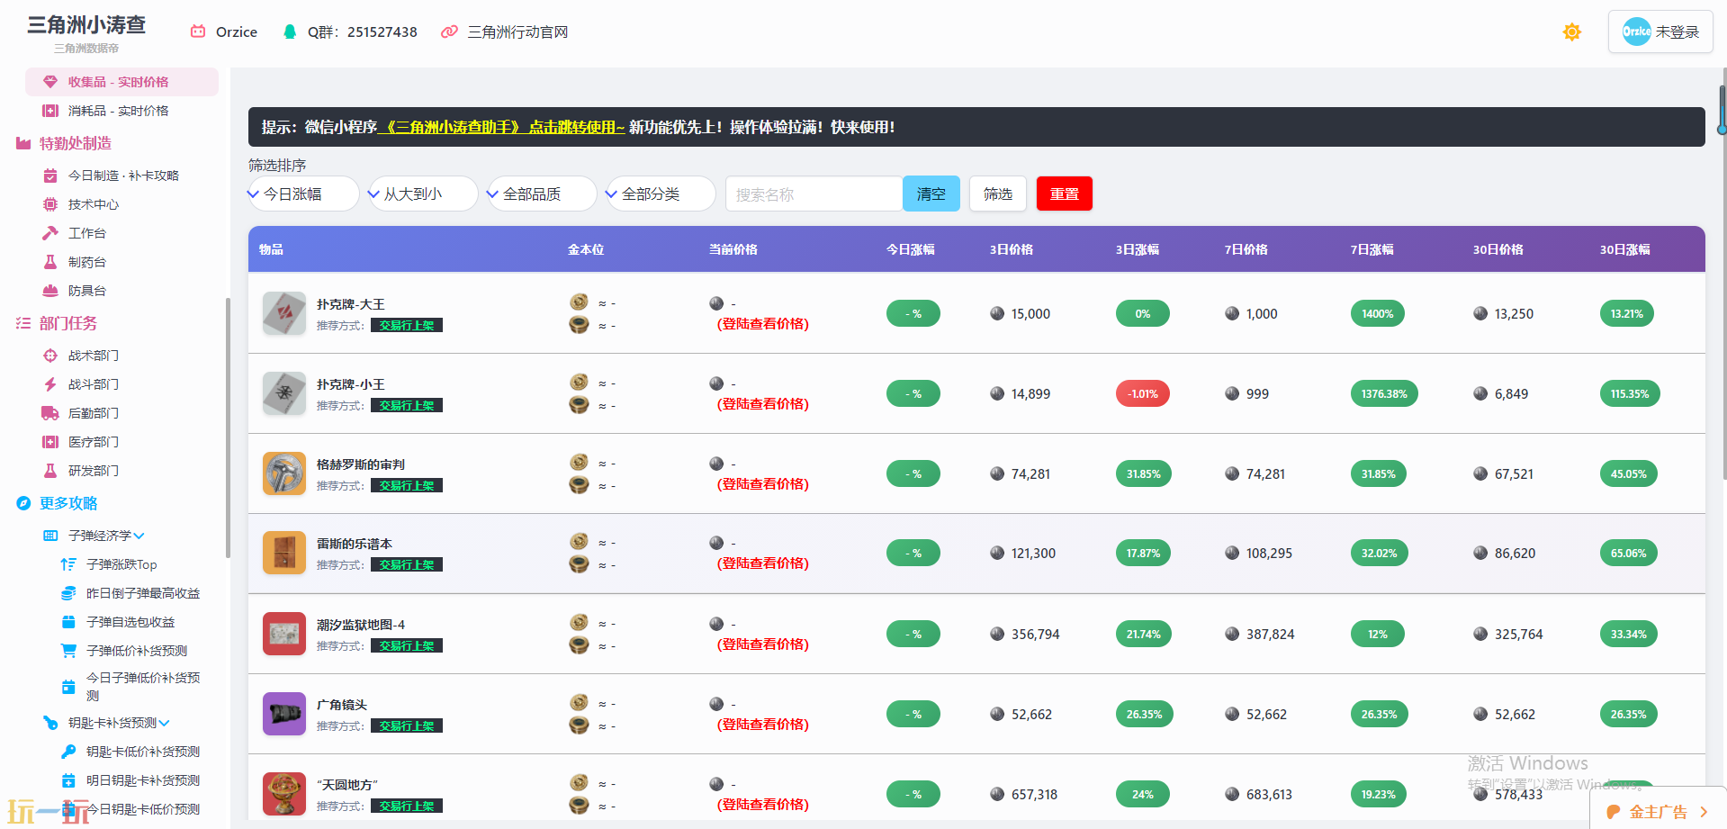Focus the 搜索名称 search field

pyautogui.click(x=814, y=194)
